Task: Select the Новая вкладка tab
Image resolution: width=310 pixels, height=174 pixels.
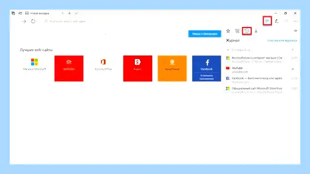Action: [44, 13]
